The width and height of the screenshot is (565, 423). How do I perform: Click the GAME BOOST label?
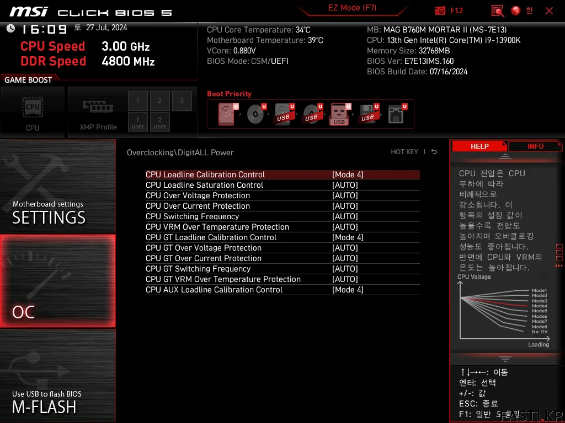click(x=28, y=80)
